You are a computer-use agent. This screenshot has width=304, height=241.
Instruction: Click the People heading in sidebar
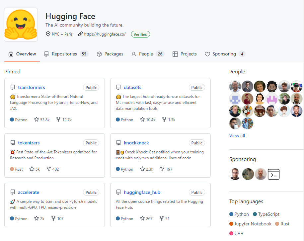click(237, 72)
